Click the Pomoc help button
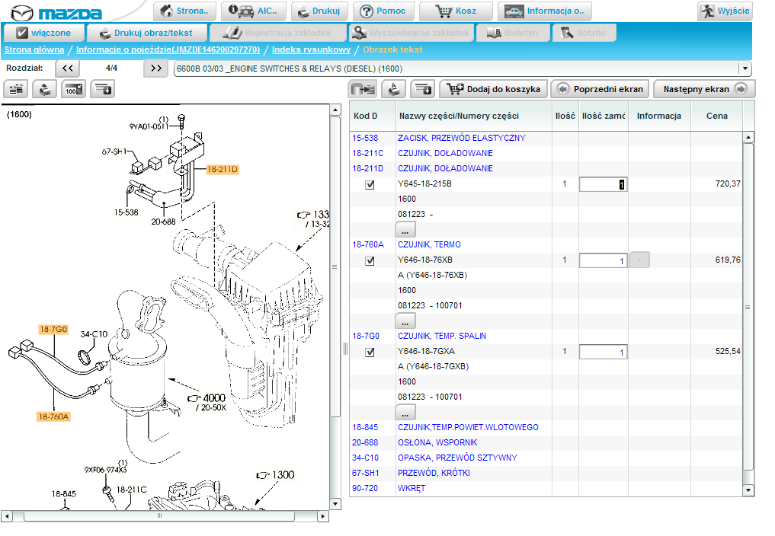Screen dimensions: 775x536 (x=384, y=11)
